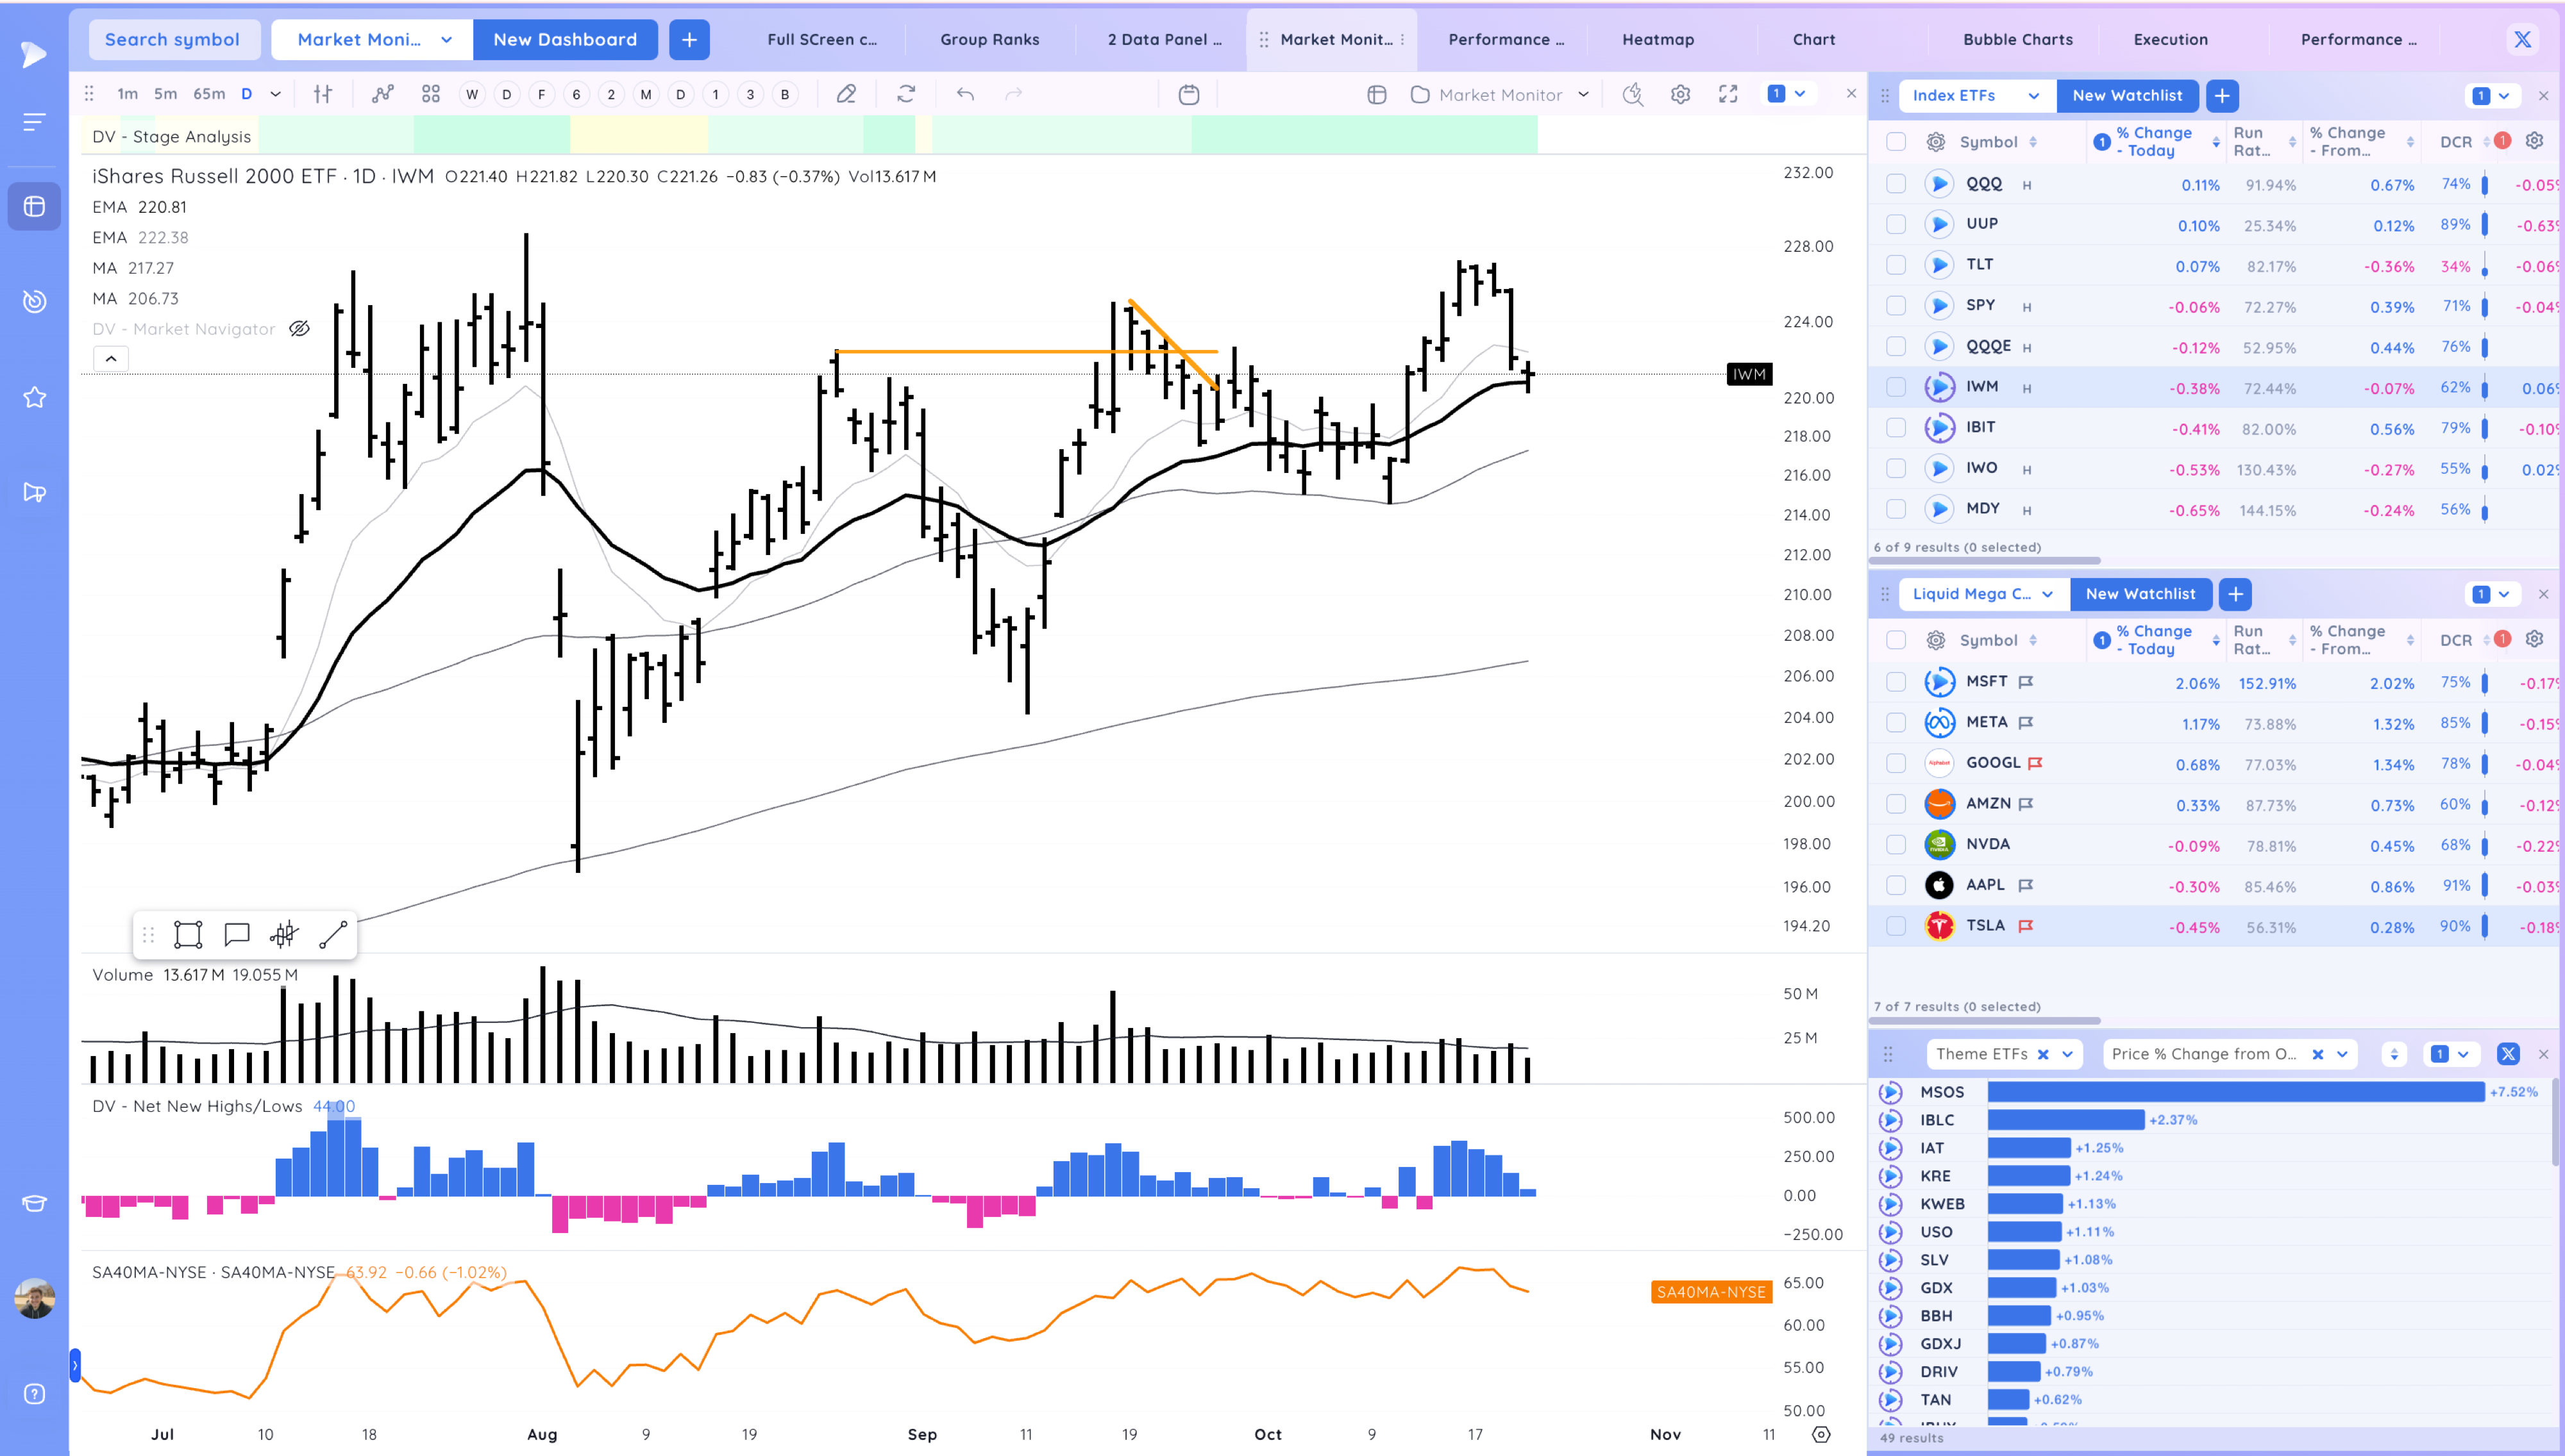Click the refresh chart icon

[906, 94]
